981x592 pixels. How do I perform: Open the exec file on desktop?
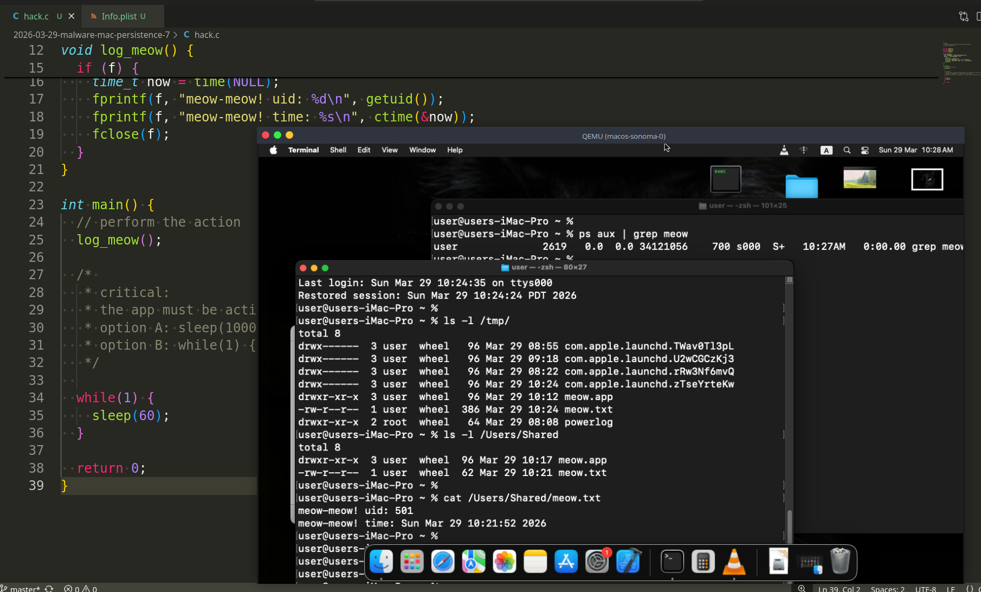[x=726, y=179]
